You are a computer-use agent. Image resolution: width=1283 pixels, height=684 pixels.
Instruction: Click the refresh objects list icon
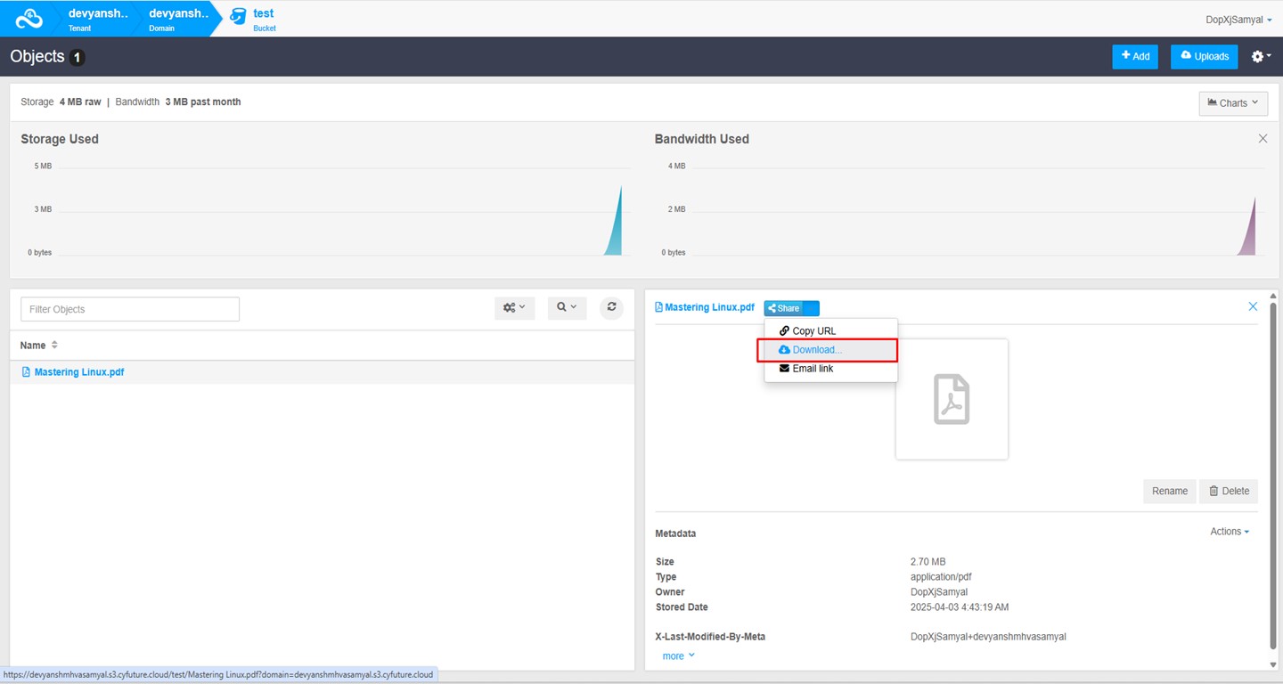[611, 307]
